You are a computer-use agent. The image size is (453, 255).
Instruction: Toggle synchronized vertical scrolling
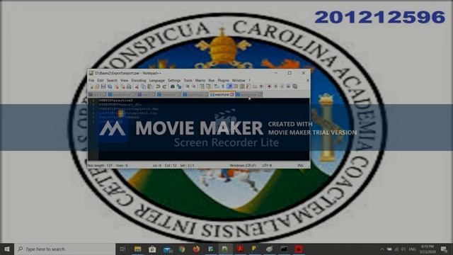pos(202,86)
